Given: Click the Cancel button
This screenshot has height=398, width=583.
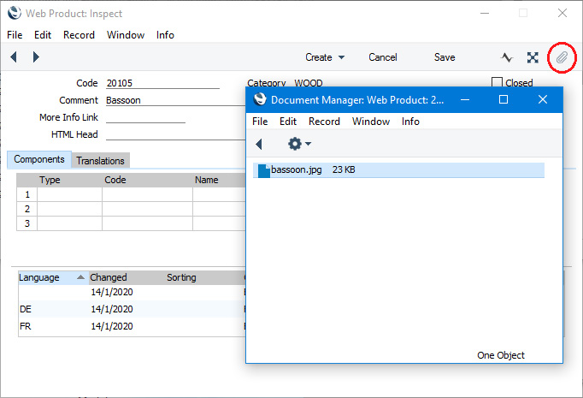Looking at the screenshot, I should click(383, 57).
